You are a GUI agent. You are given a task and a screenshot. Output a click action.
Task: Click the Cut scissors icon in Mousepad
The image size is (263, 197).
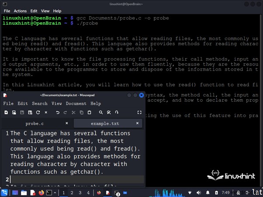pos(73,112)
